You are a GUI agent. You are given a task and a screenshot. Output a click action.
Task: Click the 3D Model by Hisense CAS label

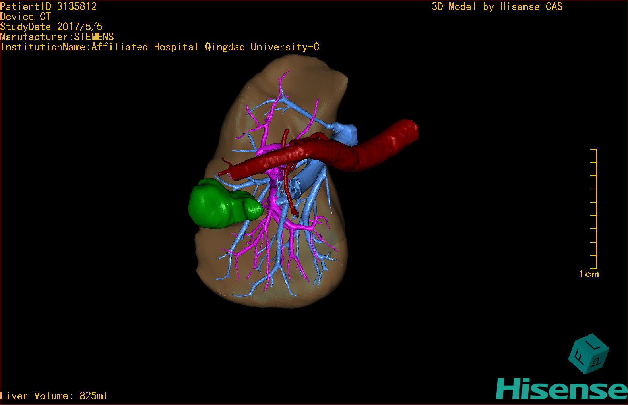pos(497,7)
